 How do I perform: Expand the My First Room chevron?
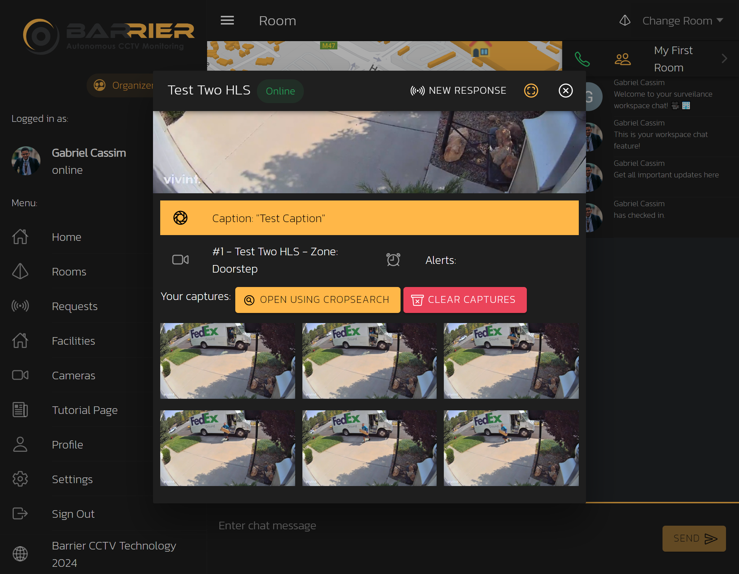(x=724, y=59)
